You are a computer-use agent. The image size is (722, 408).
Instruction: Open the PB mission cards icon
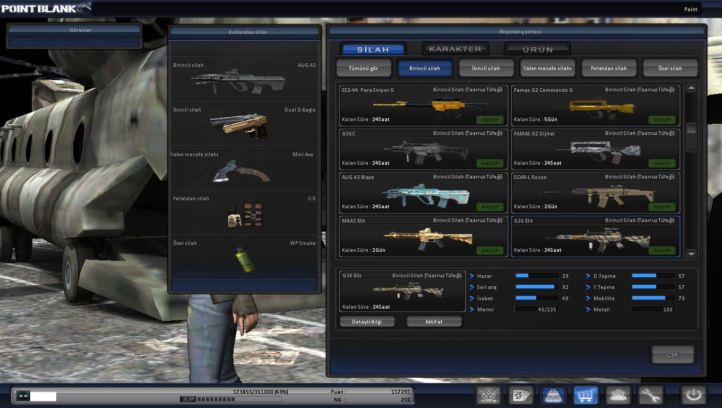(521, 395)
